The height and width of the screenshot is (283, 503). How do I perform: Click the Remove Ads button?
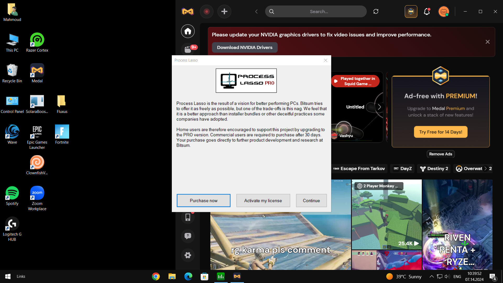441,154
